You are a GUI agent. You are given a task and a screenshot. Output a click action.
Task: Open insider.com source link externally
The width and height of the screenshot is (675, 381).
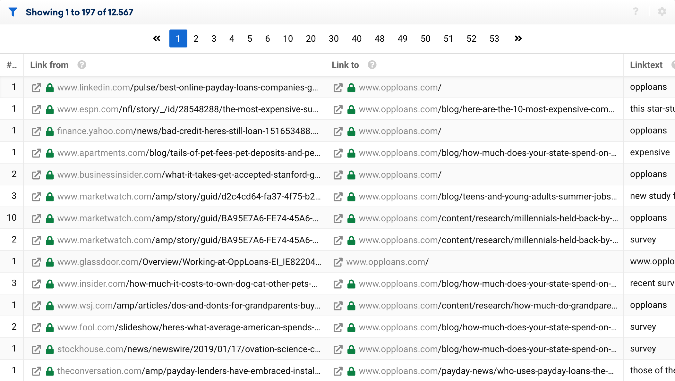coord(37,284)
